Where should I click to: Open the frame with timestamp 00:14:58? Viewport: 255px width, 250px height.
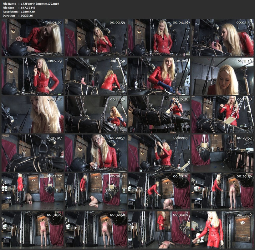[96, 114]
